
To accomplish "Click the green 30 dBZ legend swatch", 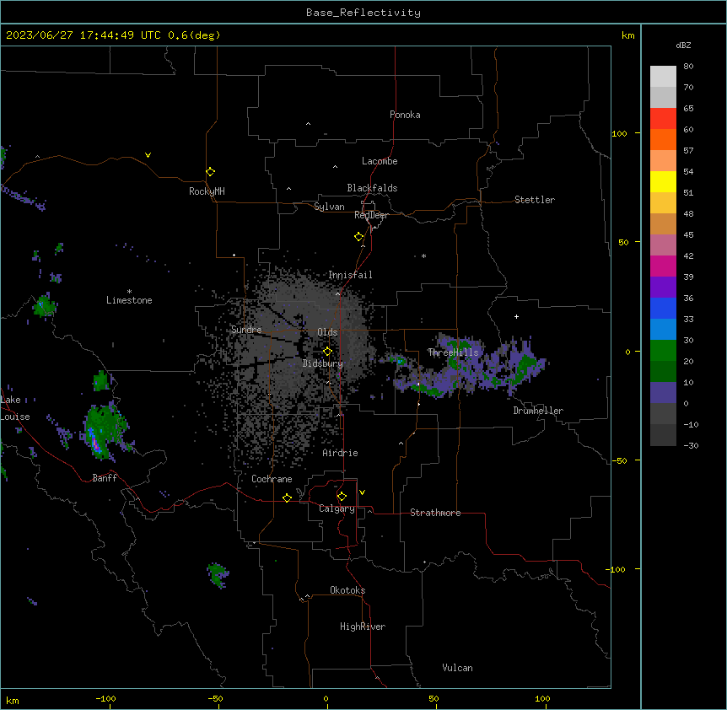I will coord(663,351).
